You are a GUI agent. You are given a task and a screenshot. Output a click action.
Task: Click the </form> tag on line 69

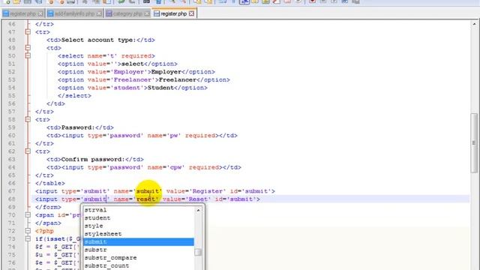coord(48,207)
